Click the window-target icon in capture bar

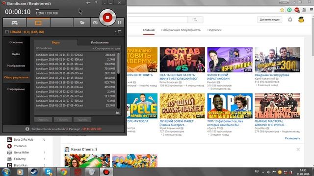pyautogui.click(x=120, y=32)
